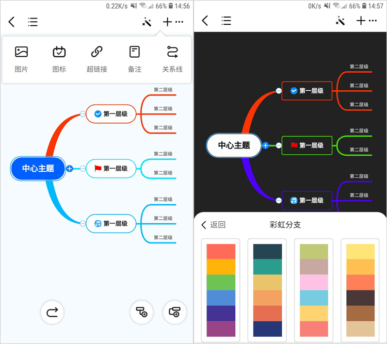
Task: Open the plus insert menu above dark canvas
Action: pos(361,21)
